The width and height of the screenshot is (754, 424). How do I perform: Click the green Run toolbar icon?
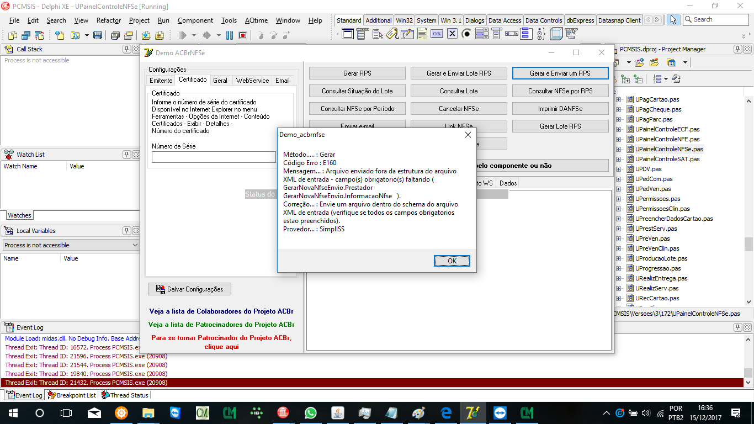coord(183,35)
